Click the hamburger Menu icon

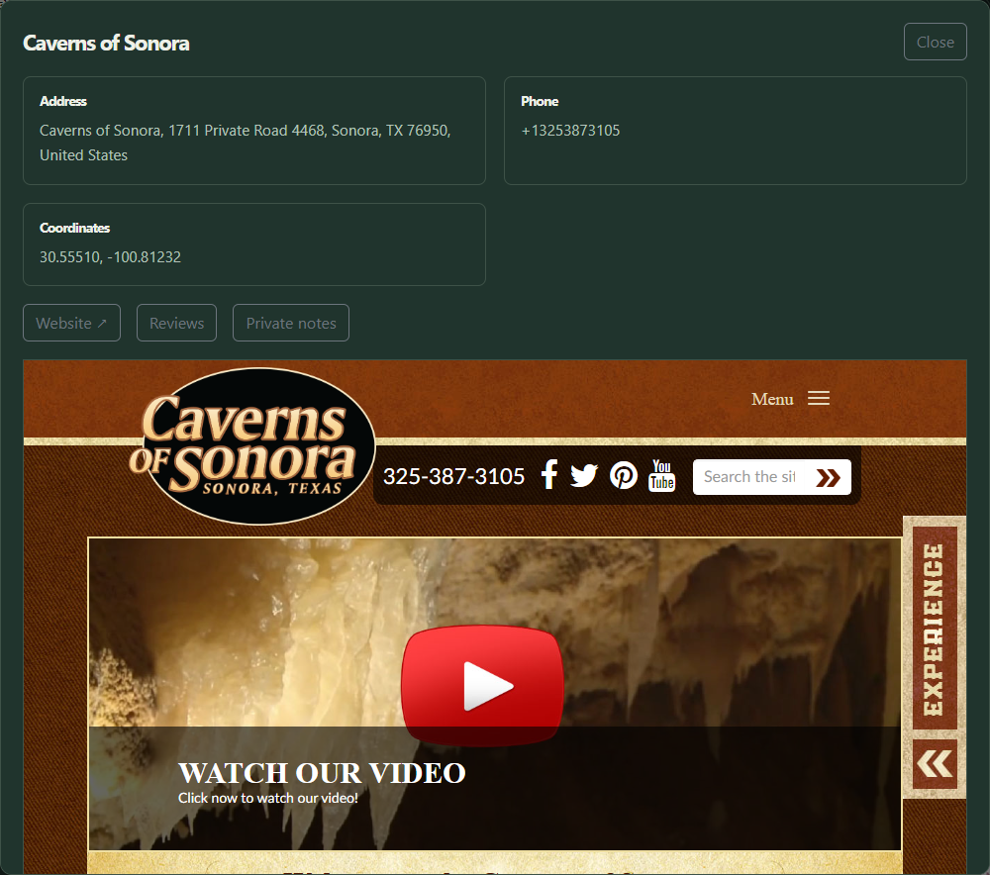(x=819, y=398)
